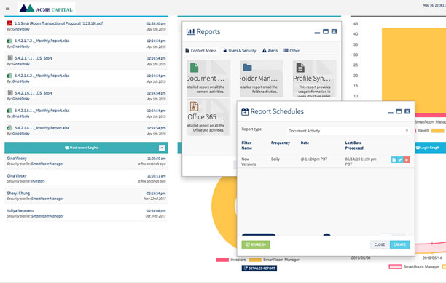Copy the New Versions schedule with document icon
This screenshot has height=283, width=446.
[394, 160]
